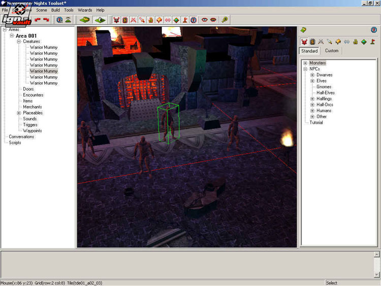381x286 pixels.
Task: Toggle encounters crossed-swords filter in main toolbar
Action: pyautogui.click(x=134, y=20)
